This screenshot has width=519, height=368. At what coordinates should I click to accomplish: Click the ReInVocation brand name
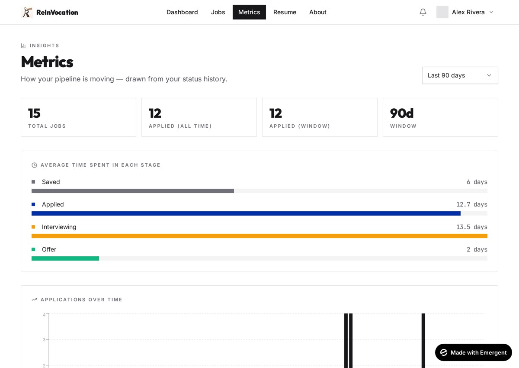click(x=57, y=12)
